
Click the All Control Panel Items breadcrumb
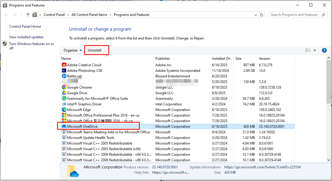pos(89,15)
